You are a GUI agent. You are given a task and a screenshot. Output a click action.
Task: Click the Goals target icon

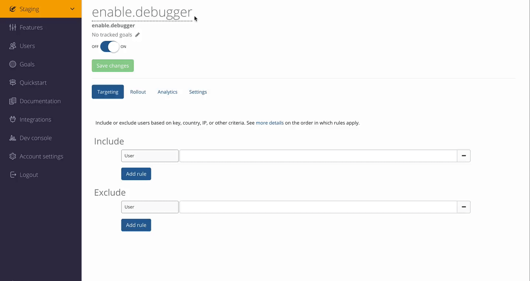pos(13,64)
